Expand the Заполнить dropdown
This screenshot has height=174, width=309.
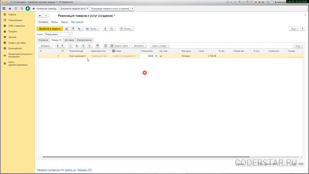[139, 46]
